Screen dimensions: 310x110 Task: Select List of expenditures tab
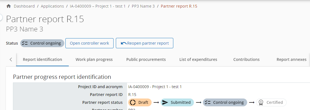(198, 59)
